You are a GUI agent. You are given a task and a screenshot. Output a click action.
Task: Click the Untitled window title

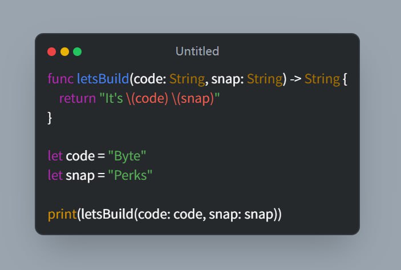pos(197,51)
